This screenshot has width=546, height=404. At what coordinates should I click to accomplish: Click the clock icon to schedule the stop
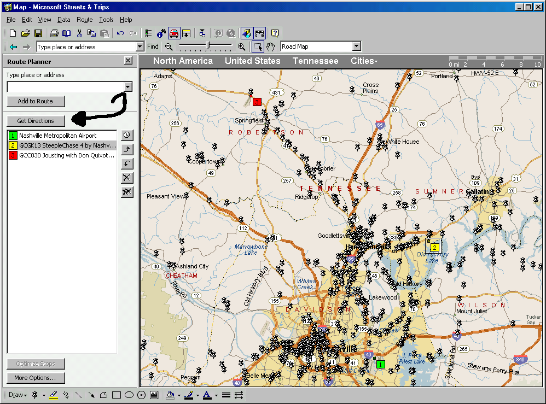(127, 135)
